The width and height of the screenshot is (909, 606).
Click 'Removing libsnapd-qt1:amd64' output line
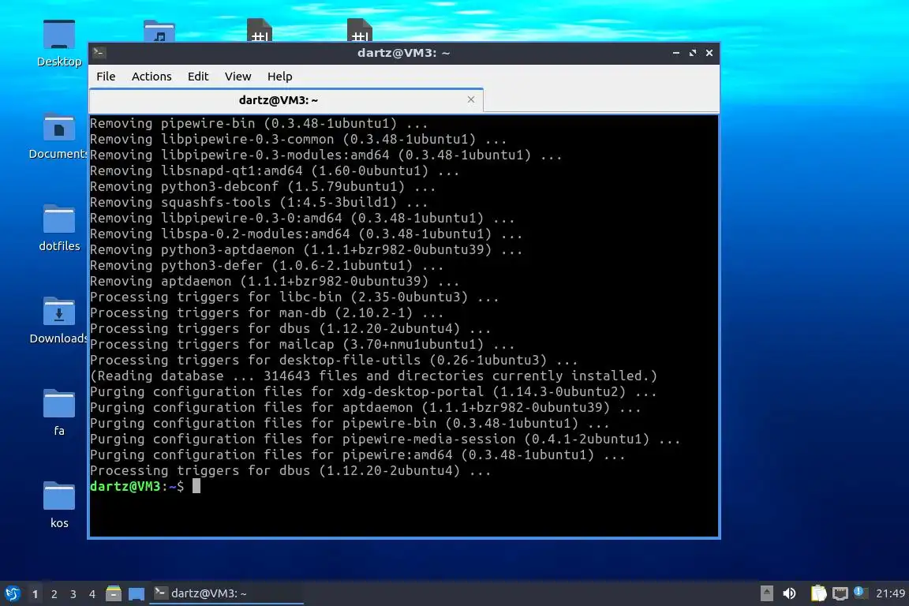pyautogui.click(x=275, y=171)
